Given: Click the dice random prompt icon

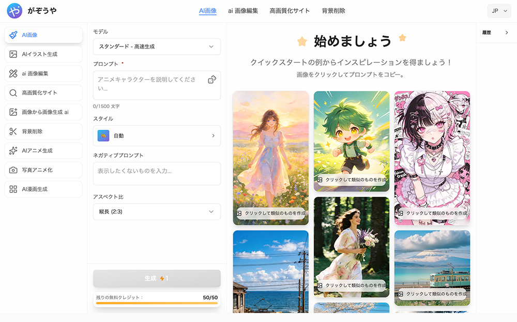Looking at the screenshot, I should [x=212, y=80].
